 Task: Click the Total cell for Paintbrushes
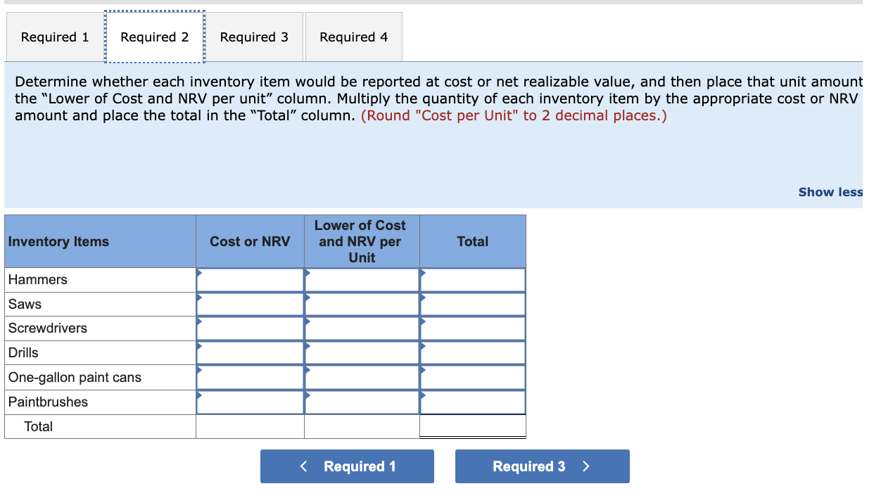[x=472, y=402]
